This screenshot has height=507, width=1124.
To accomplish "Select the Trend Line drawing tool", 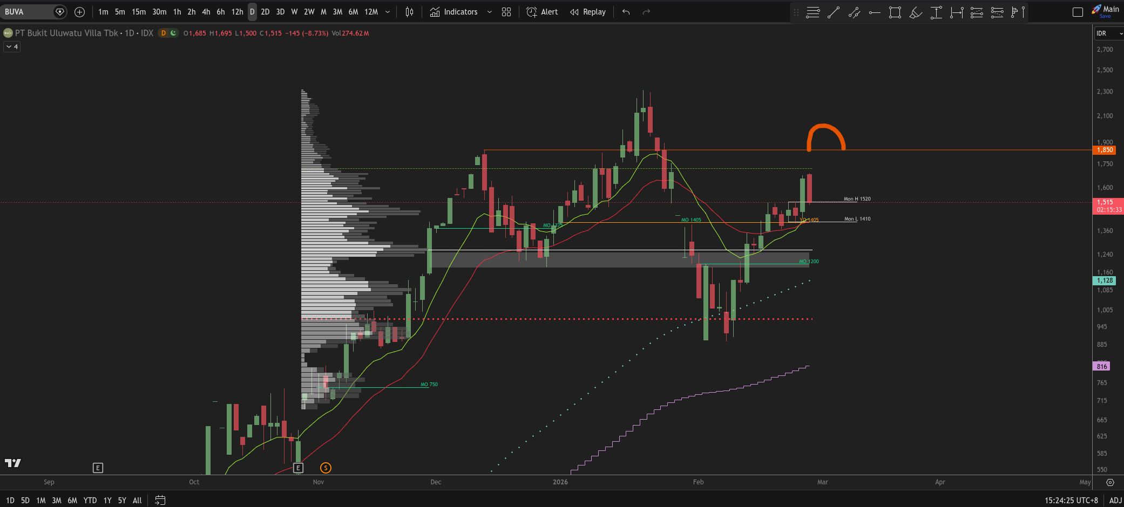I will (x=834, y=12).
